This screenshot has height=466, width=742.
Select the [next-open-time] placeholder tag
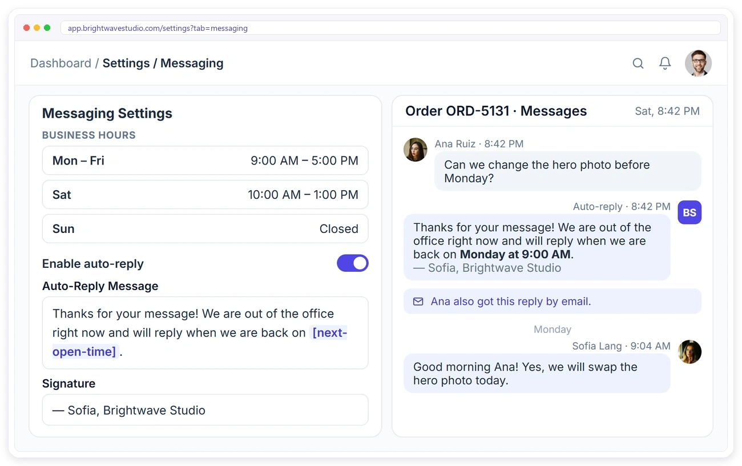point(200,342)
